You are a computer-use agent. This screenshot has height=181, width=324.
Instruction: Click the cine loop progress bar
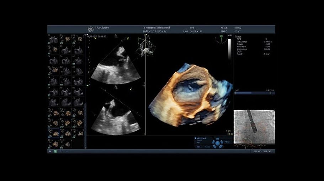pyautogui.click(x=254, y=93)
